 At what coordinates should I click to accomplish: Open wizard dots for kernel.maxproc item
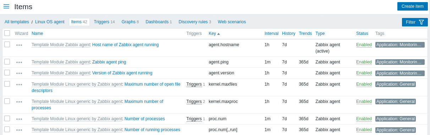click(19, 102)
